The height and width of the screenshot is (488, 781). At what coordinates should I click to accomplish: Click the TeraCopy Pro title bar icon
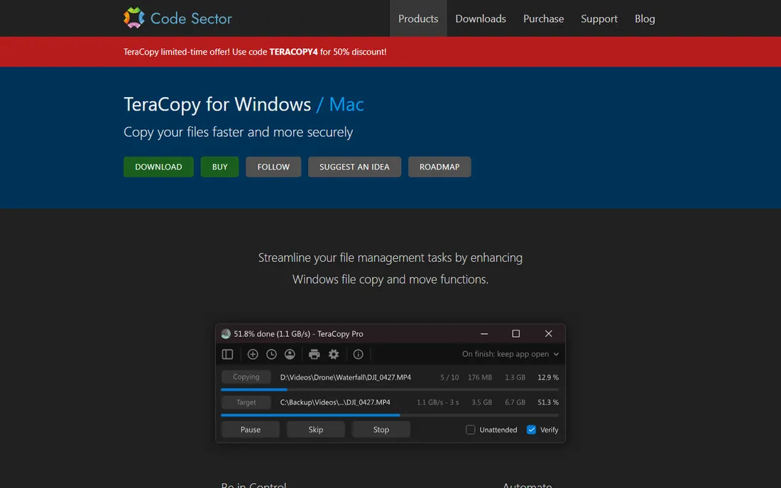coord(226,334)
